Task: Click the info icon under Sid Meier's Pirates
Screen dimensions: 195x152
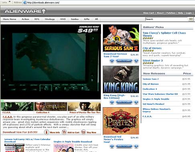Action: (112, 146)
